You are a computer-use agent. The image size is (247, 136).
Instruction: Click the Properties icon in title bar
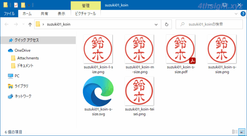coord(16,5)
